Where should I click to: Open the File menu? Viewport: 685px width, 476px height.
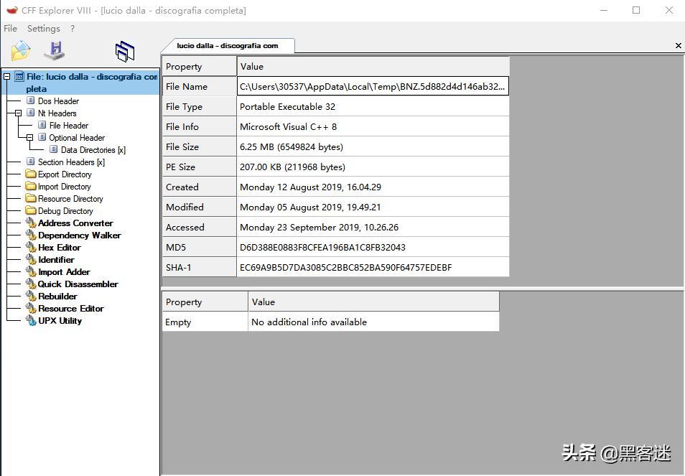[x=10, y=28]
